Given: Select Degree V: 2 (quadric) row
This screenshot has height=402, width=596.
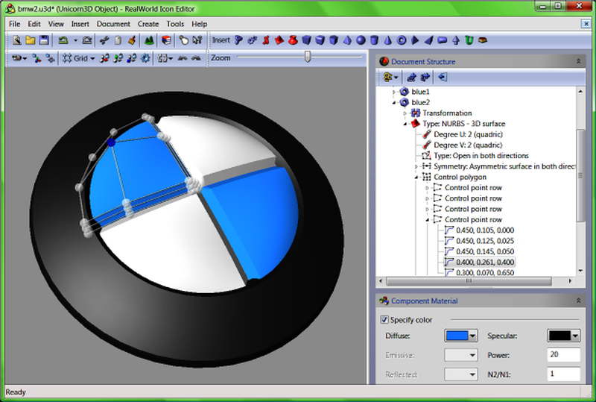Looking at the screenshot, I should 469,145.
